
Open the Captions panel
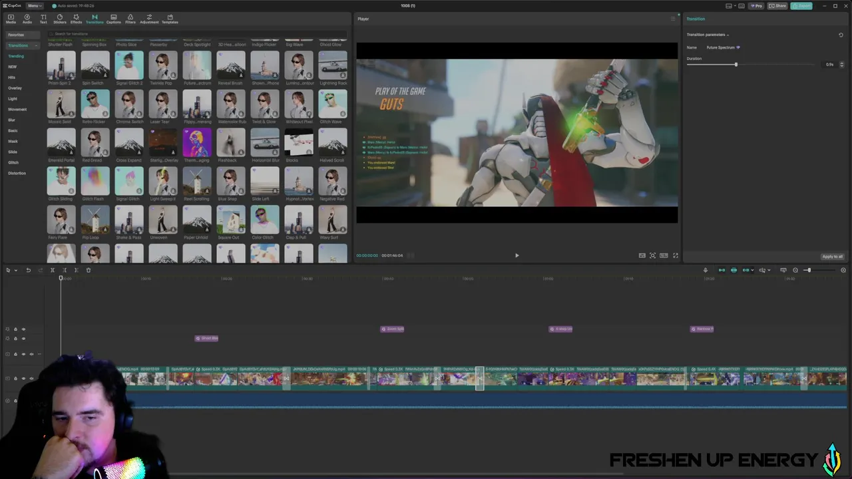(x=114, y=19)
